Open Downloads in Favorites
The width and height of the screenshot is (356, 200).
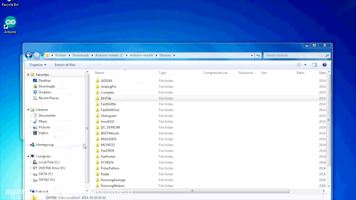47,87
